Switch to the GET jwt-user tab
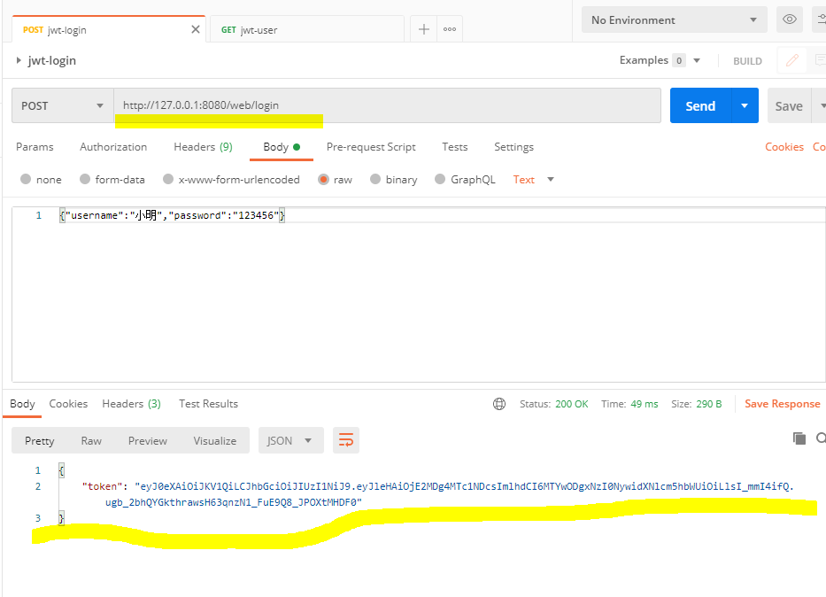Viewport: 826px width, 597px height. pyautogui.click(x=306, y=29)
